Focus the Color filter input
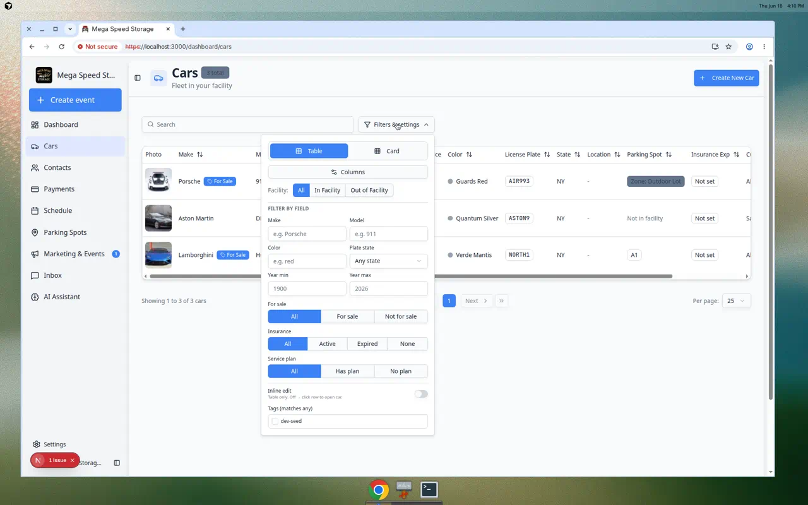The height and width of the screenshot is (505, 808). point(307,261)
